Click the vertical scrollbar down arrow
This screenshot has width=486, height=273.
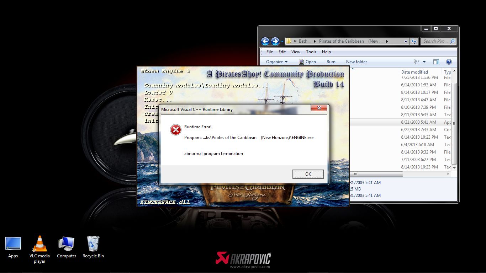(x=454, y=167)
